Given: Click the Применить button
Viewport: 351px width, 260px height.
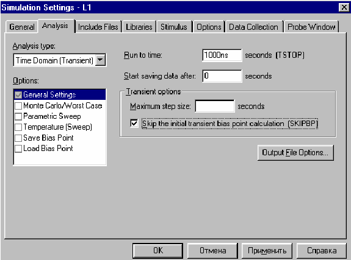Looking at the screenshot, I should 267,251.
